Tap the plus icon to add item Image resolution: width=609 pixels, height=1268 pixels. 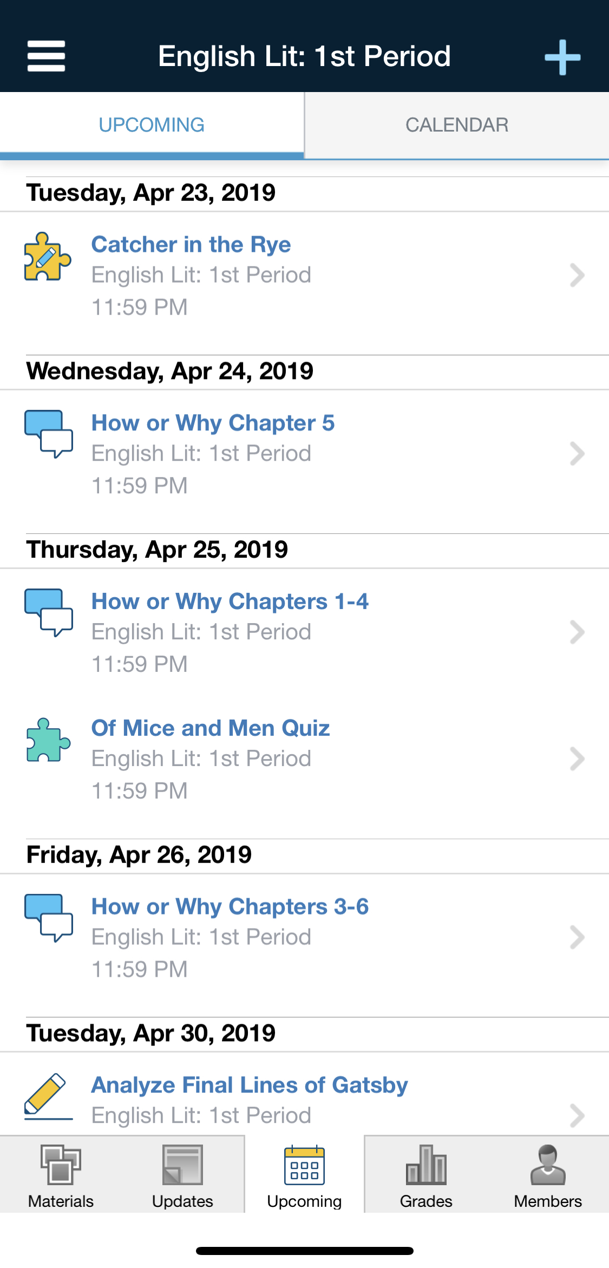tap(562, 57)
